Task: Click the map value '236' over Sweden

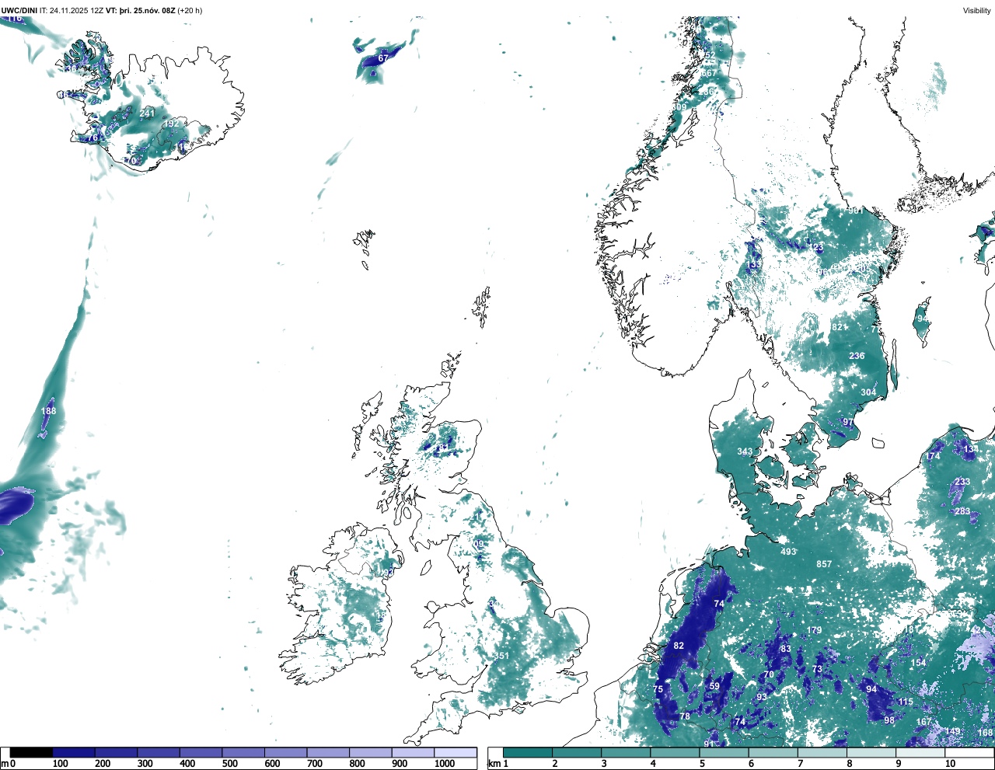Action: (x=857, y=356)
